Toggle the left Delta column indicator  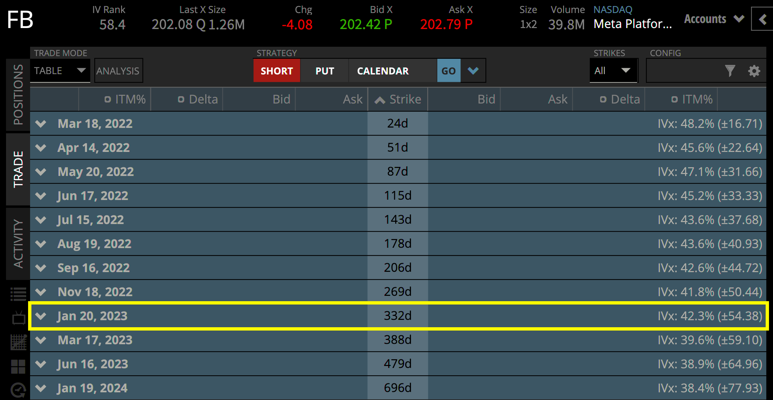[x=181, y=99]
